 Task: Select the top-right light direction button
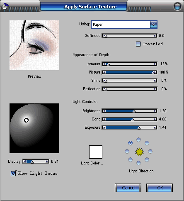[147, 143]
